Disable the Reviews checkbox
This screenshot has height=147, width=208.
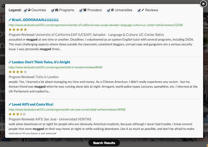pyautogui.click(x=139, y=10)
